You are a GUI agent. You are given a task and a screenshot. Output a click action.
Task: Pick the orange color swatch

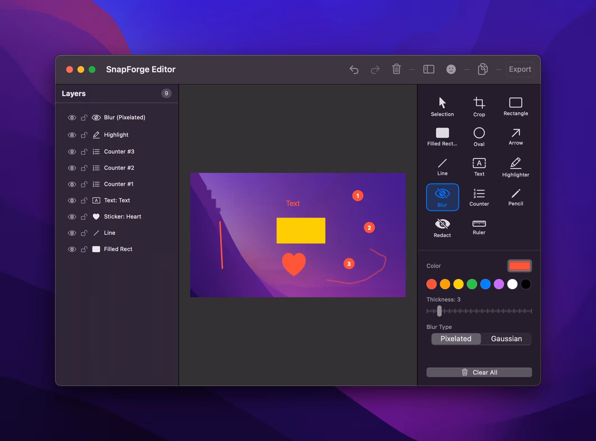tap(445, 284)
